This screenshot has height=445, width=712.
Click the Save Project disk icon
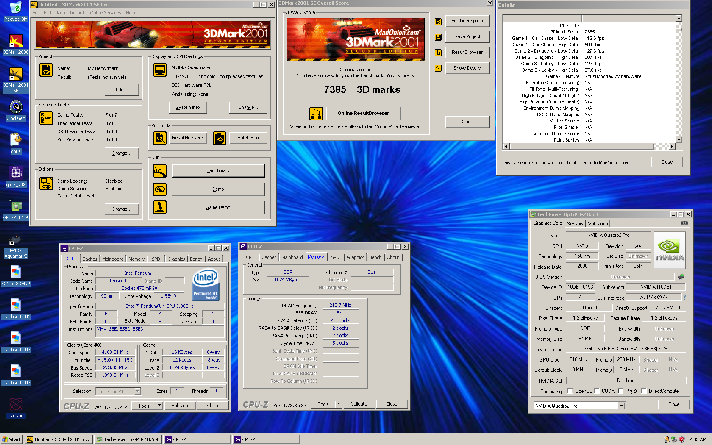coord(438,37)
